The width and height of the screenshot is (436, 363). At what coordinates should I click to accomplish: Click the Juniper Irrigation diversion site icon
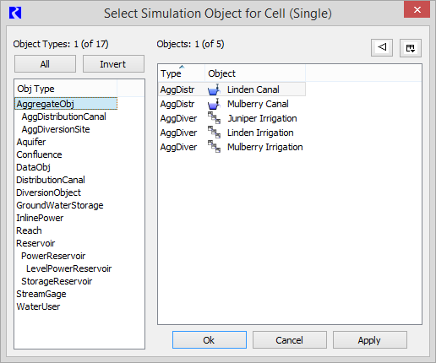tap(214, 118)
